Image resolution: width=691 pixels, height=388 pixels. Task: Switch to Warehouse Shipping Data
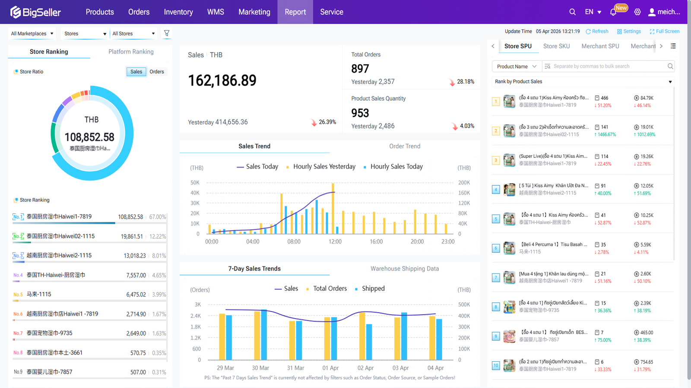point(404,269)
